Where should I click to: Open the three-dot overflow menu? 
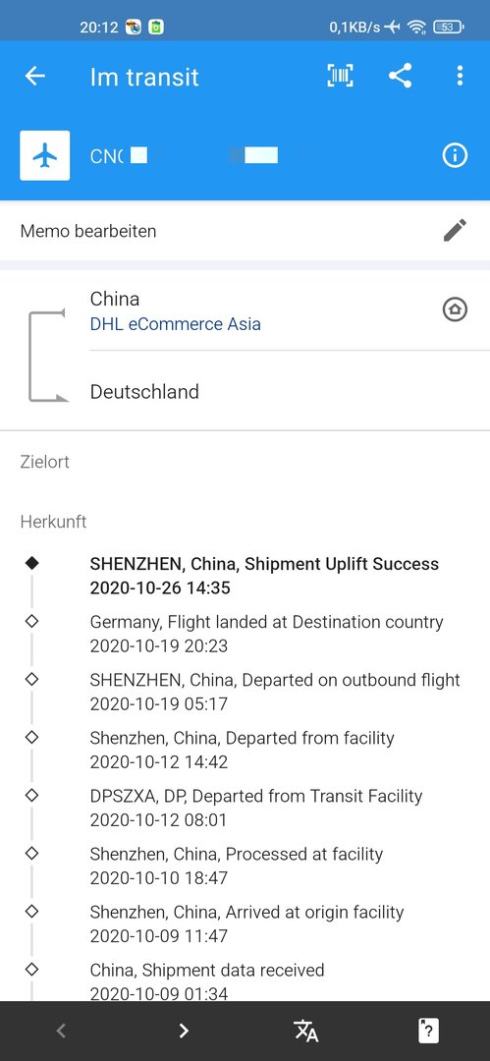pos(460,76)
